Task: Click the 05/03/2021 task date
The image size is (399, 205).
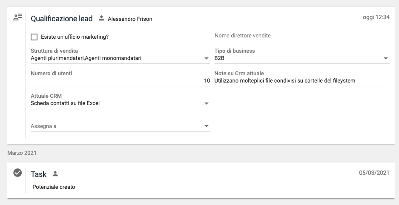Action: 374,173
